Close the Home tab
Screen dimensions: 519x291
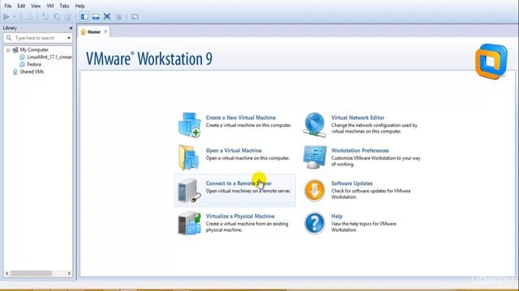click(105, 32)
